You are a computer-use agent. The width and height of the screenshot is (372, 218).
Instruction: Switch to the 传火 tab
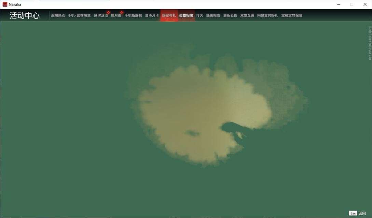(x=199, y=15)
